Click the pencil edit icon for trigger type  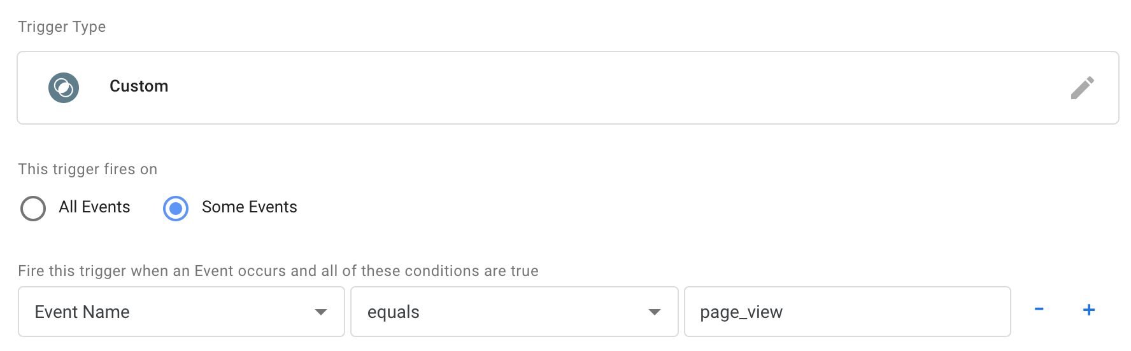pos(1082,88)
